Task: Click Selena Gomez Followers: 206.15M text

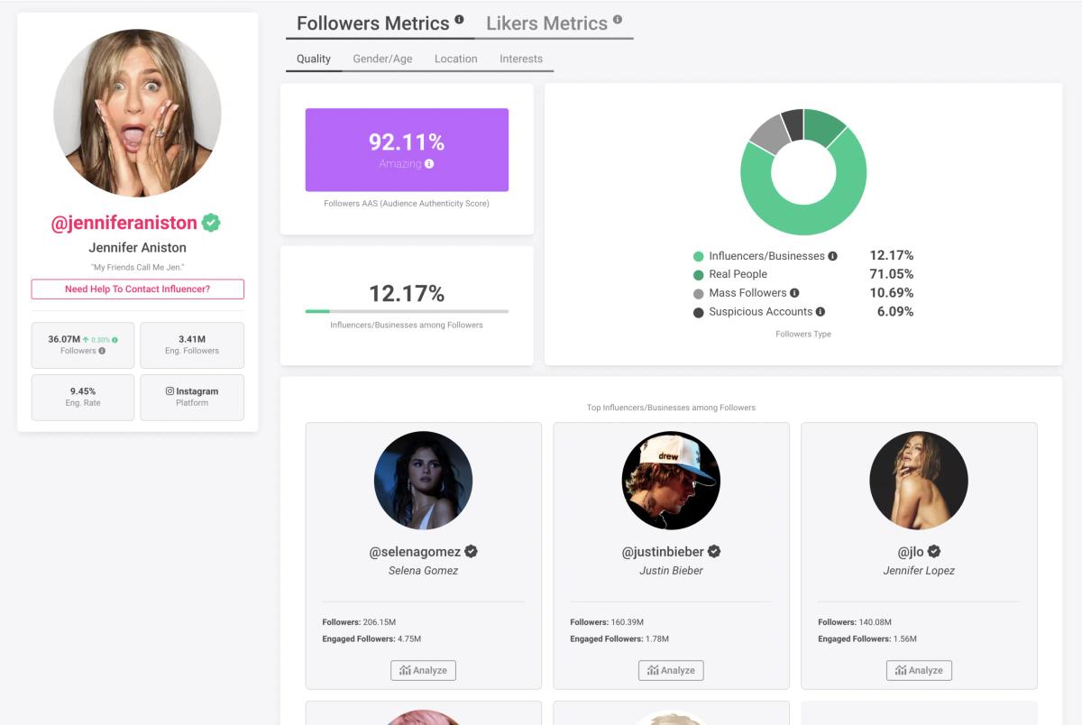Action: click(359, 622)
